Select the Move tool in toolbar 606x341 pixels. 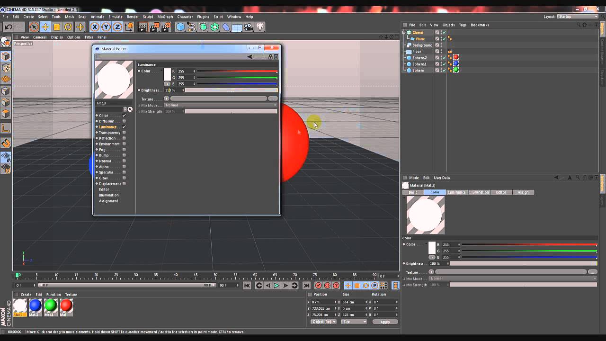click(x=45, y=27)
